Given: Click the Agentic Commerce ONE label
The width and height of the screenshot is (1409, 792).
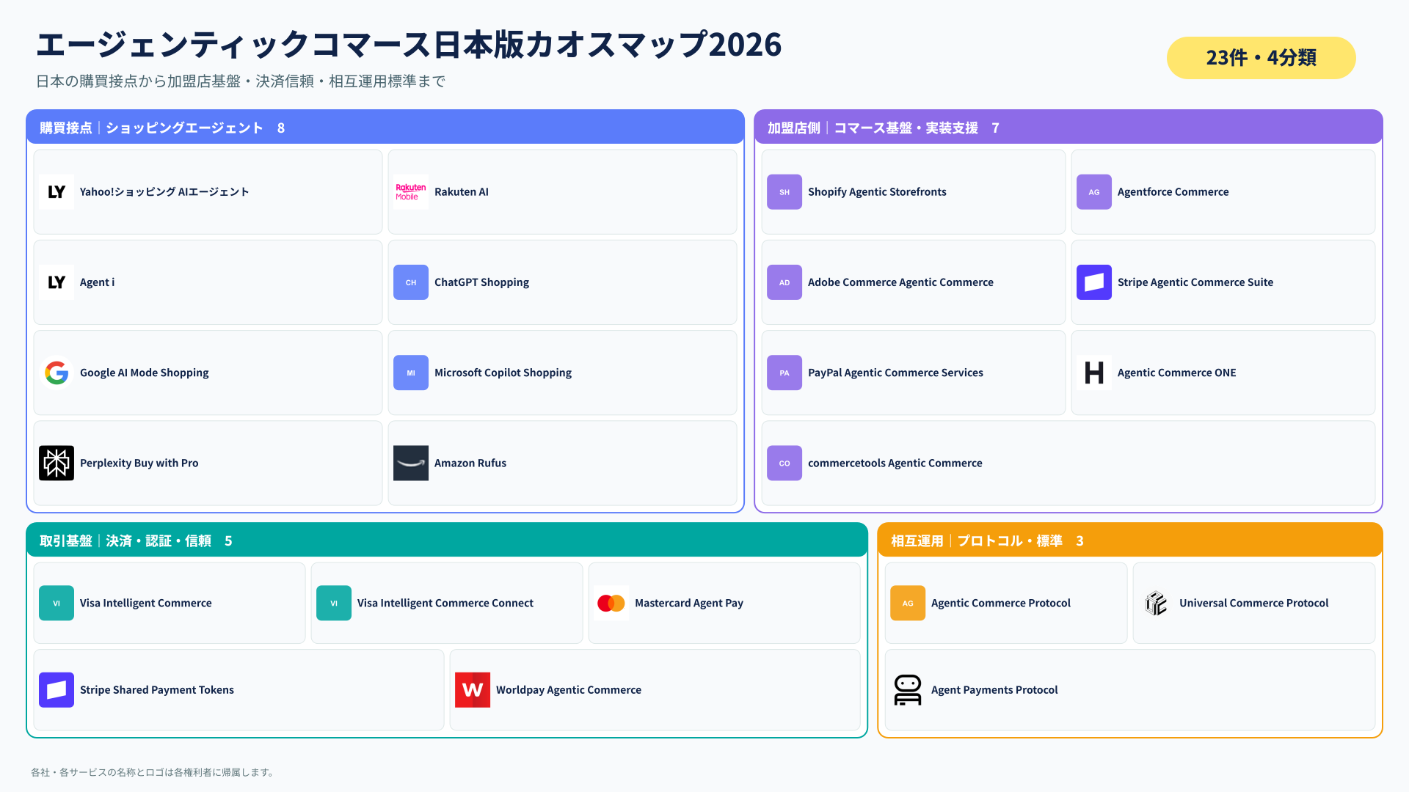Looking at the screenshot, I should (x=1176, y=373).
